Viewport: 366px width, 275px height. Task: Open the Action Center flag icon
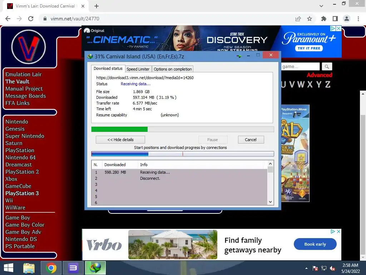click(315, 268)
